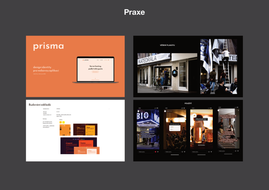Viewport: 269px width, 190px height.
Task: Open the Katedrála storefront photo
Action: [x=167, y=73]
